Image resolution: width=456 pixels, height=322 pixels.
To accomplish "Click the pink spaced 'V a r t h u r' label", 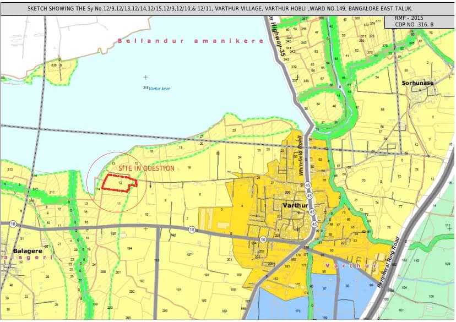I will 350,266.
